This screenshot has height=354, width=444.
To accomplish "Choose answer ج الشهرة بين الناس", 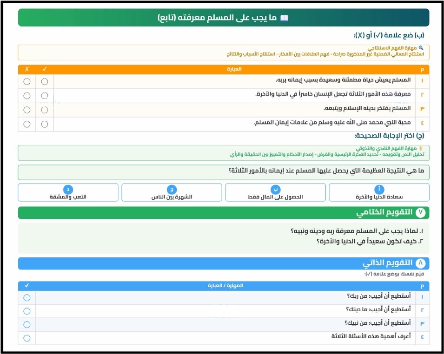I will click(x=172, y=192).
